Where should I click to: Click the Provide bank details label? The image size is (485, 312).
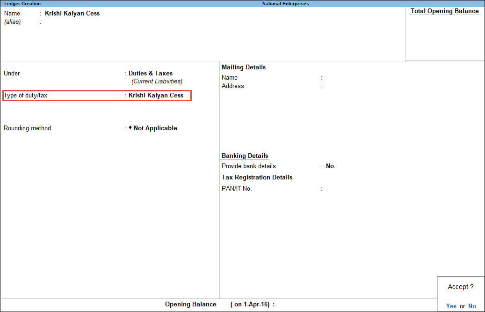(249, 166)
